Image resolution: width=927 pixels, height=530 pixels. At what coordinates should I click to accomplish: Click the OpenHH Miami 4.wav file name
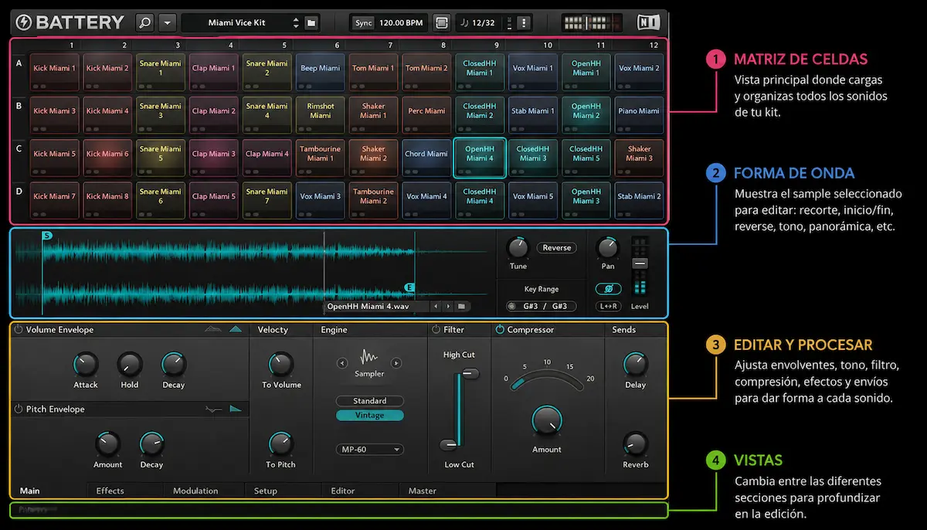pos(368,307)
